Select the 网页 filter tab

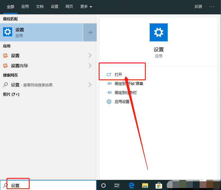pyautogui.click(x=69, y=7)
